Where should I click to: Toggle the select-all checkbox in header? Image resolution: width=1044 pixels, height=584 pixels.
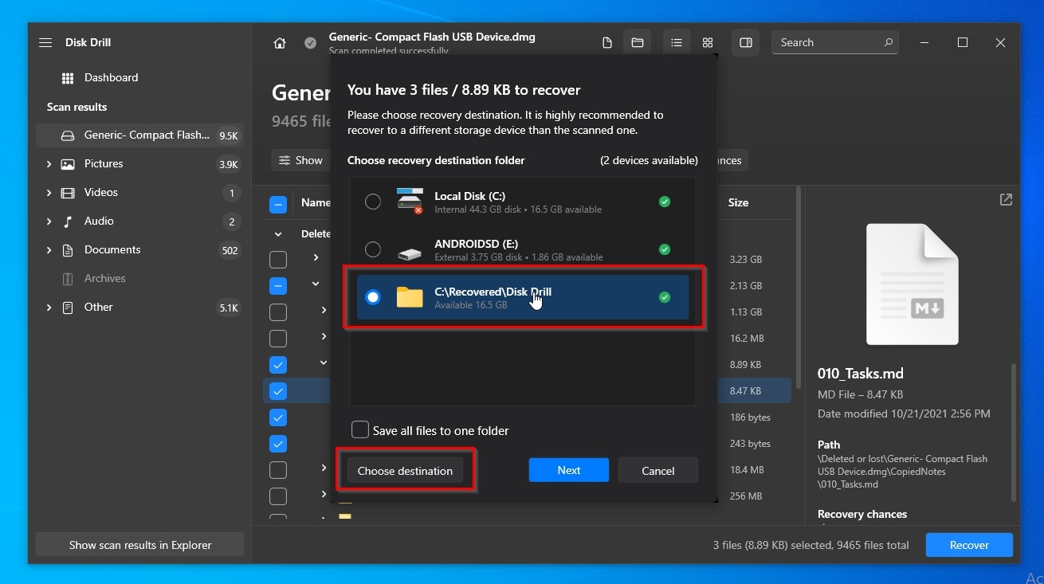[x=278, y=205]
